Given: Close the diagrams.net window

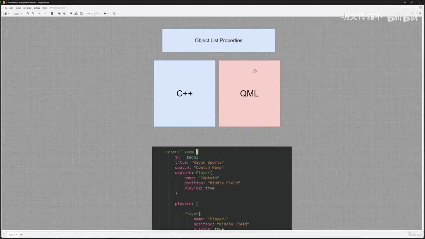Looking at the screenshot, I should [420, 2].
